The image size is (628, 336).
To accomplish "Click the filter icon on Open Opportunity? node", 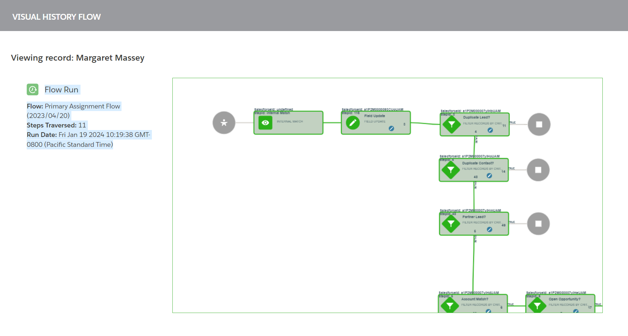I will pos(537,306).
